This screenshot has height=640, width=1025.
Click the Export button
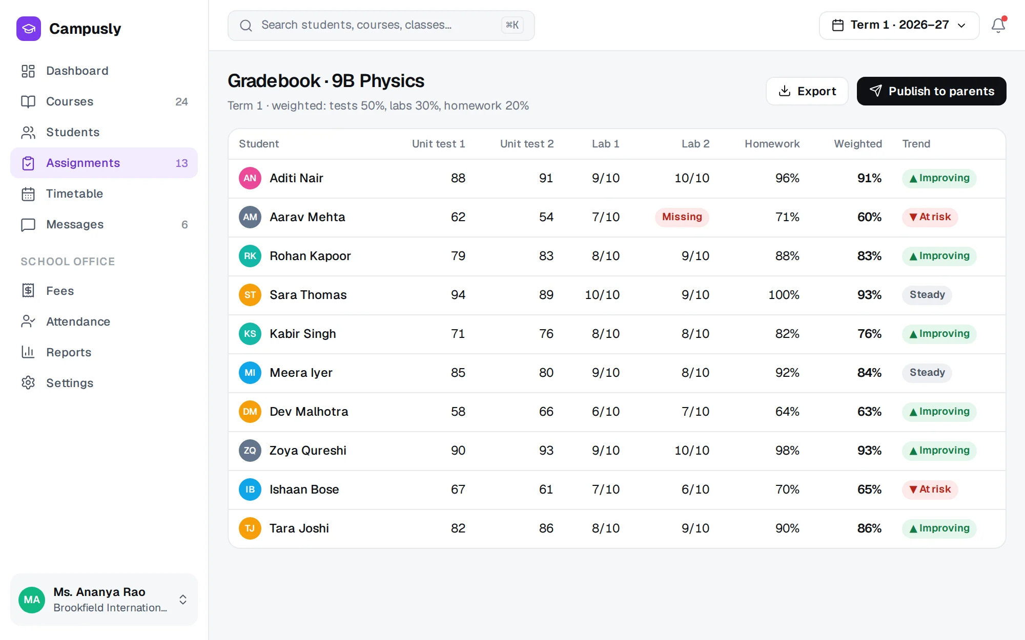pos(807,91)
